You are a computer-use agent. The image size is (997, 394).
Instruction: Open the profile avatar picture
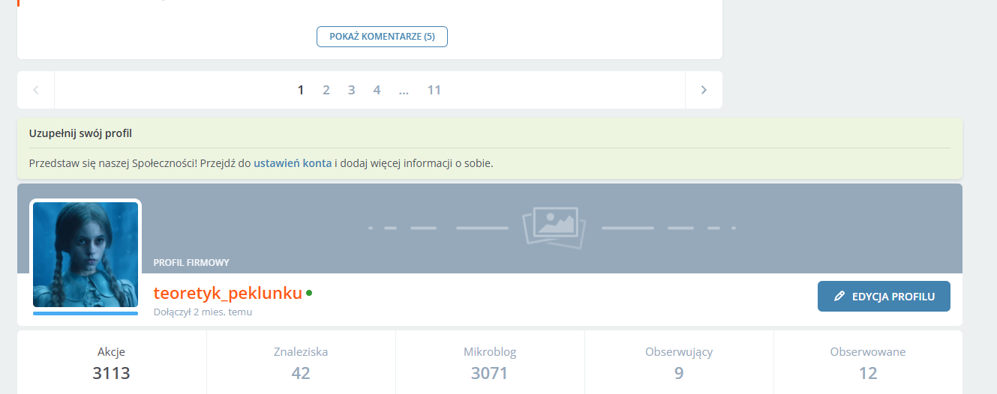[86, 254]
